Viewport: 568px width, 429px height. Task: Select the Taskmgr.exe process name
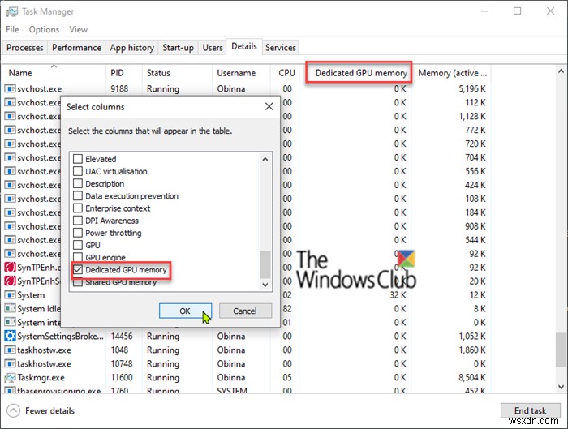[x=41, y=378]
